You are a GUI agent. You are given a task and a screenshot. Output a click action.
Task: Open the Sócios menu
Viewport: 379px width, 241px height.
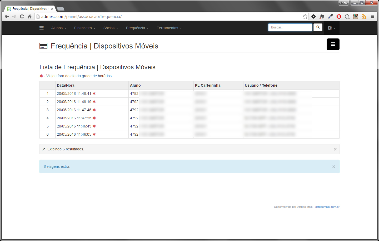point(111,28)
